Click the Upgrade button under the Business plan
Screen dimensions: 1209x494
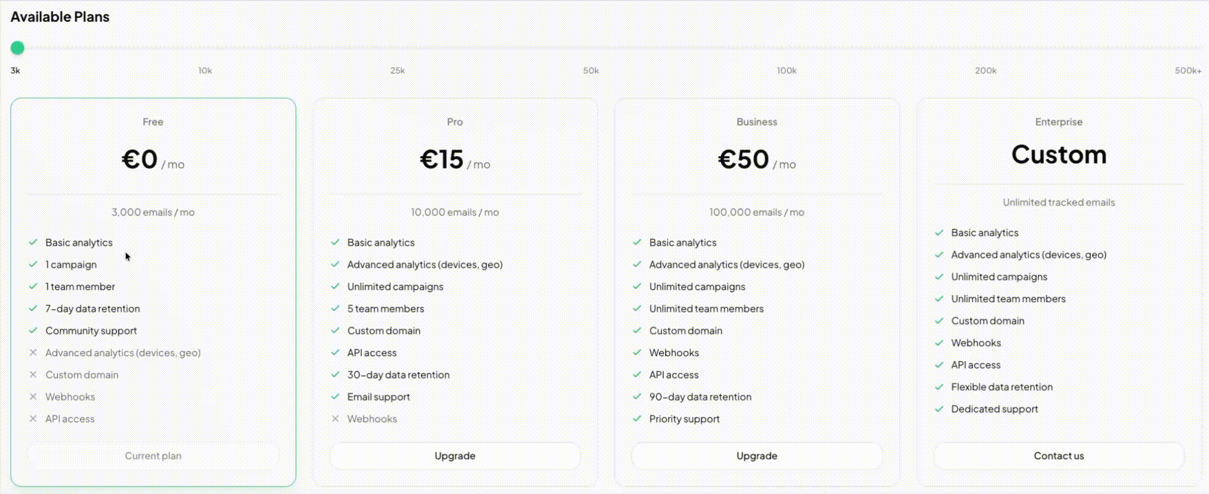[x=756, y=455]
